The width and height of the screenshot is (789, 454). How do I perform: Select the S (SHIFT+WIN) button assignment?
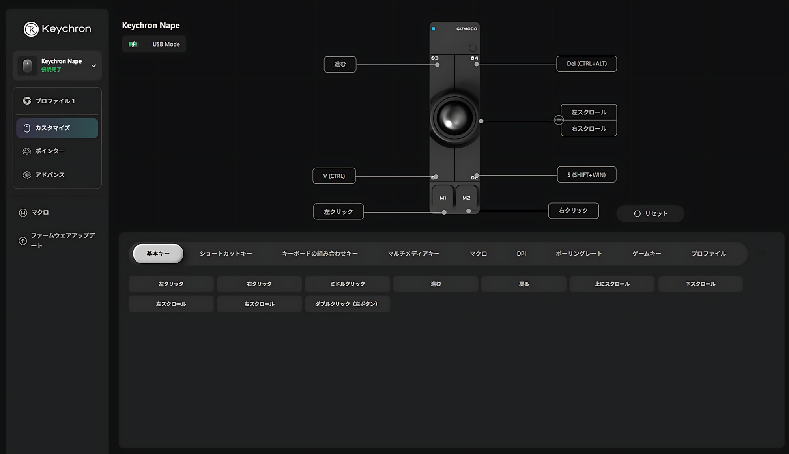(x=586, y=175)
